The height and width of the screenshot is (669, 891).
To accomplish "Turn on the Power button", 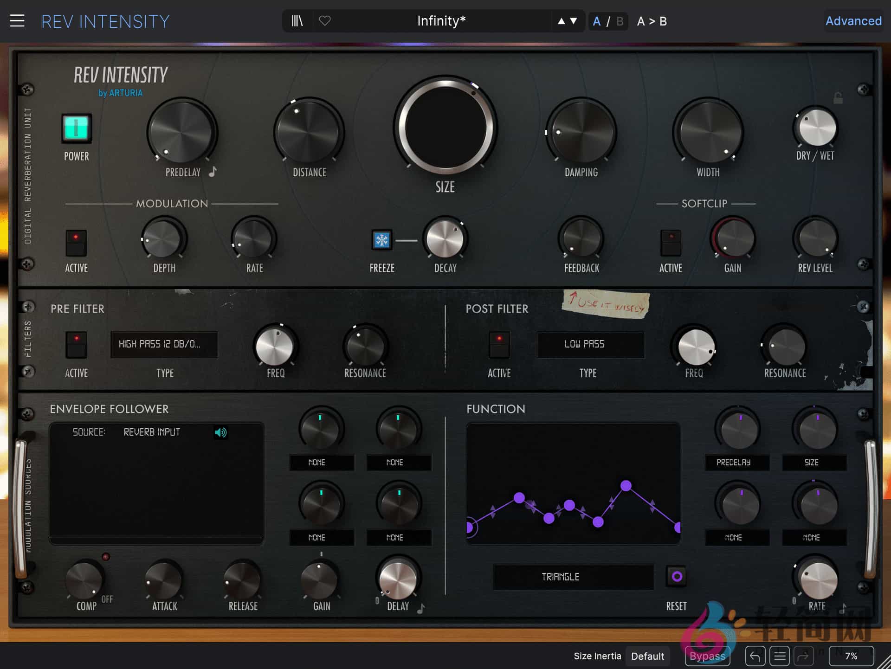I will pos(76,129).
